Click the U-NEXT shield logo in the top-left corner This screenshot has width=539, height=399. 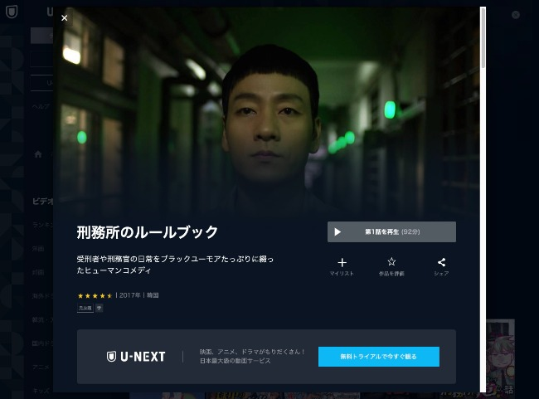coord(12,12)
